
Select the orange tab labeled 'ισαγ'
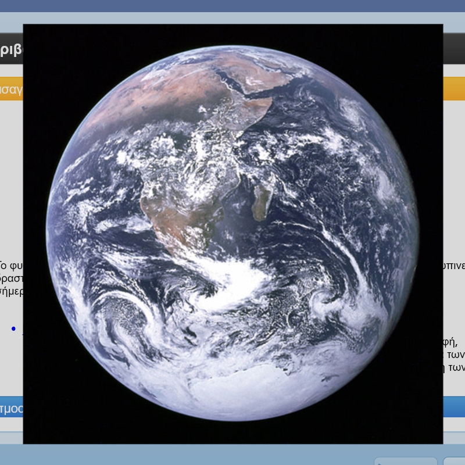click(11, 89)
